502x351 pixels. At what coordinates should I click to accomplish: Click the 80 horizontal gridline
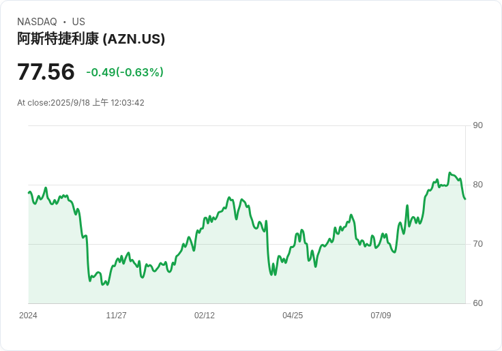pyautogui.click(x=247, y=185)
